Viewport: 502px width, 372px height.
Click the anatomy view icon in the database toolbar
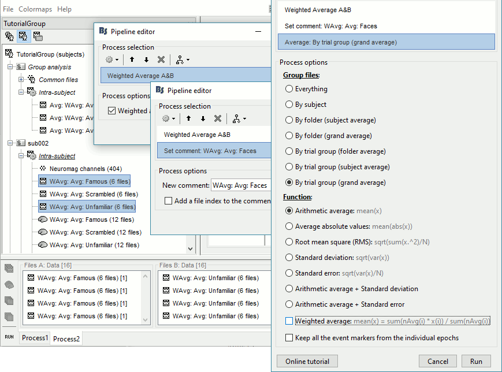pyautogui.click(x=9, y=36)
